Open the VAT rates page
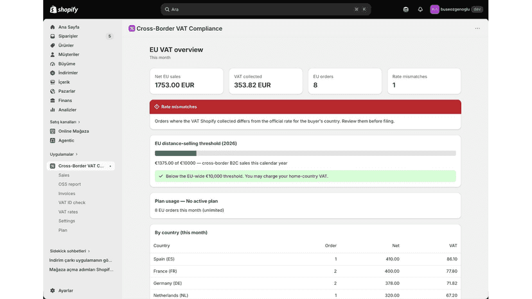This screenshot has width=532, height=299. tap(68, 212)
